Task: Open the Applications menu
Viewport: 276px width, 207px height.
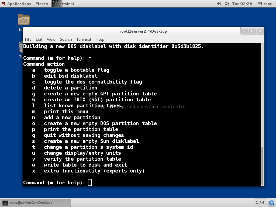Action: (16, 4)
